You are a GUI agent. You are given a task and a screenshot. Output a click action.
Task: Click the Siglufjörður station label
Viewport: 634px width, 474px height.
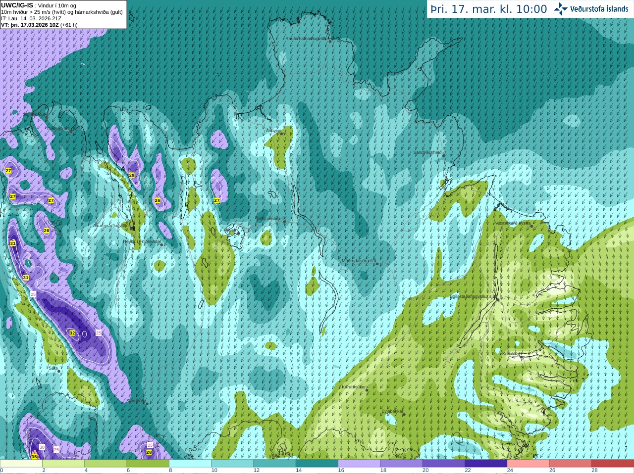[36, 114]
